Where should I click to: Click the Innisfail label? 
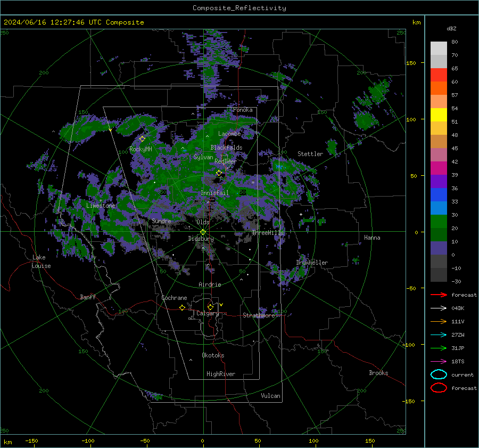point(214,193)
